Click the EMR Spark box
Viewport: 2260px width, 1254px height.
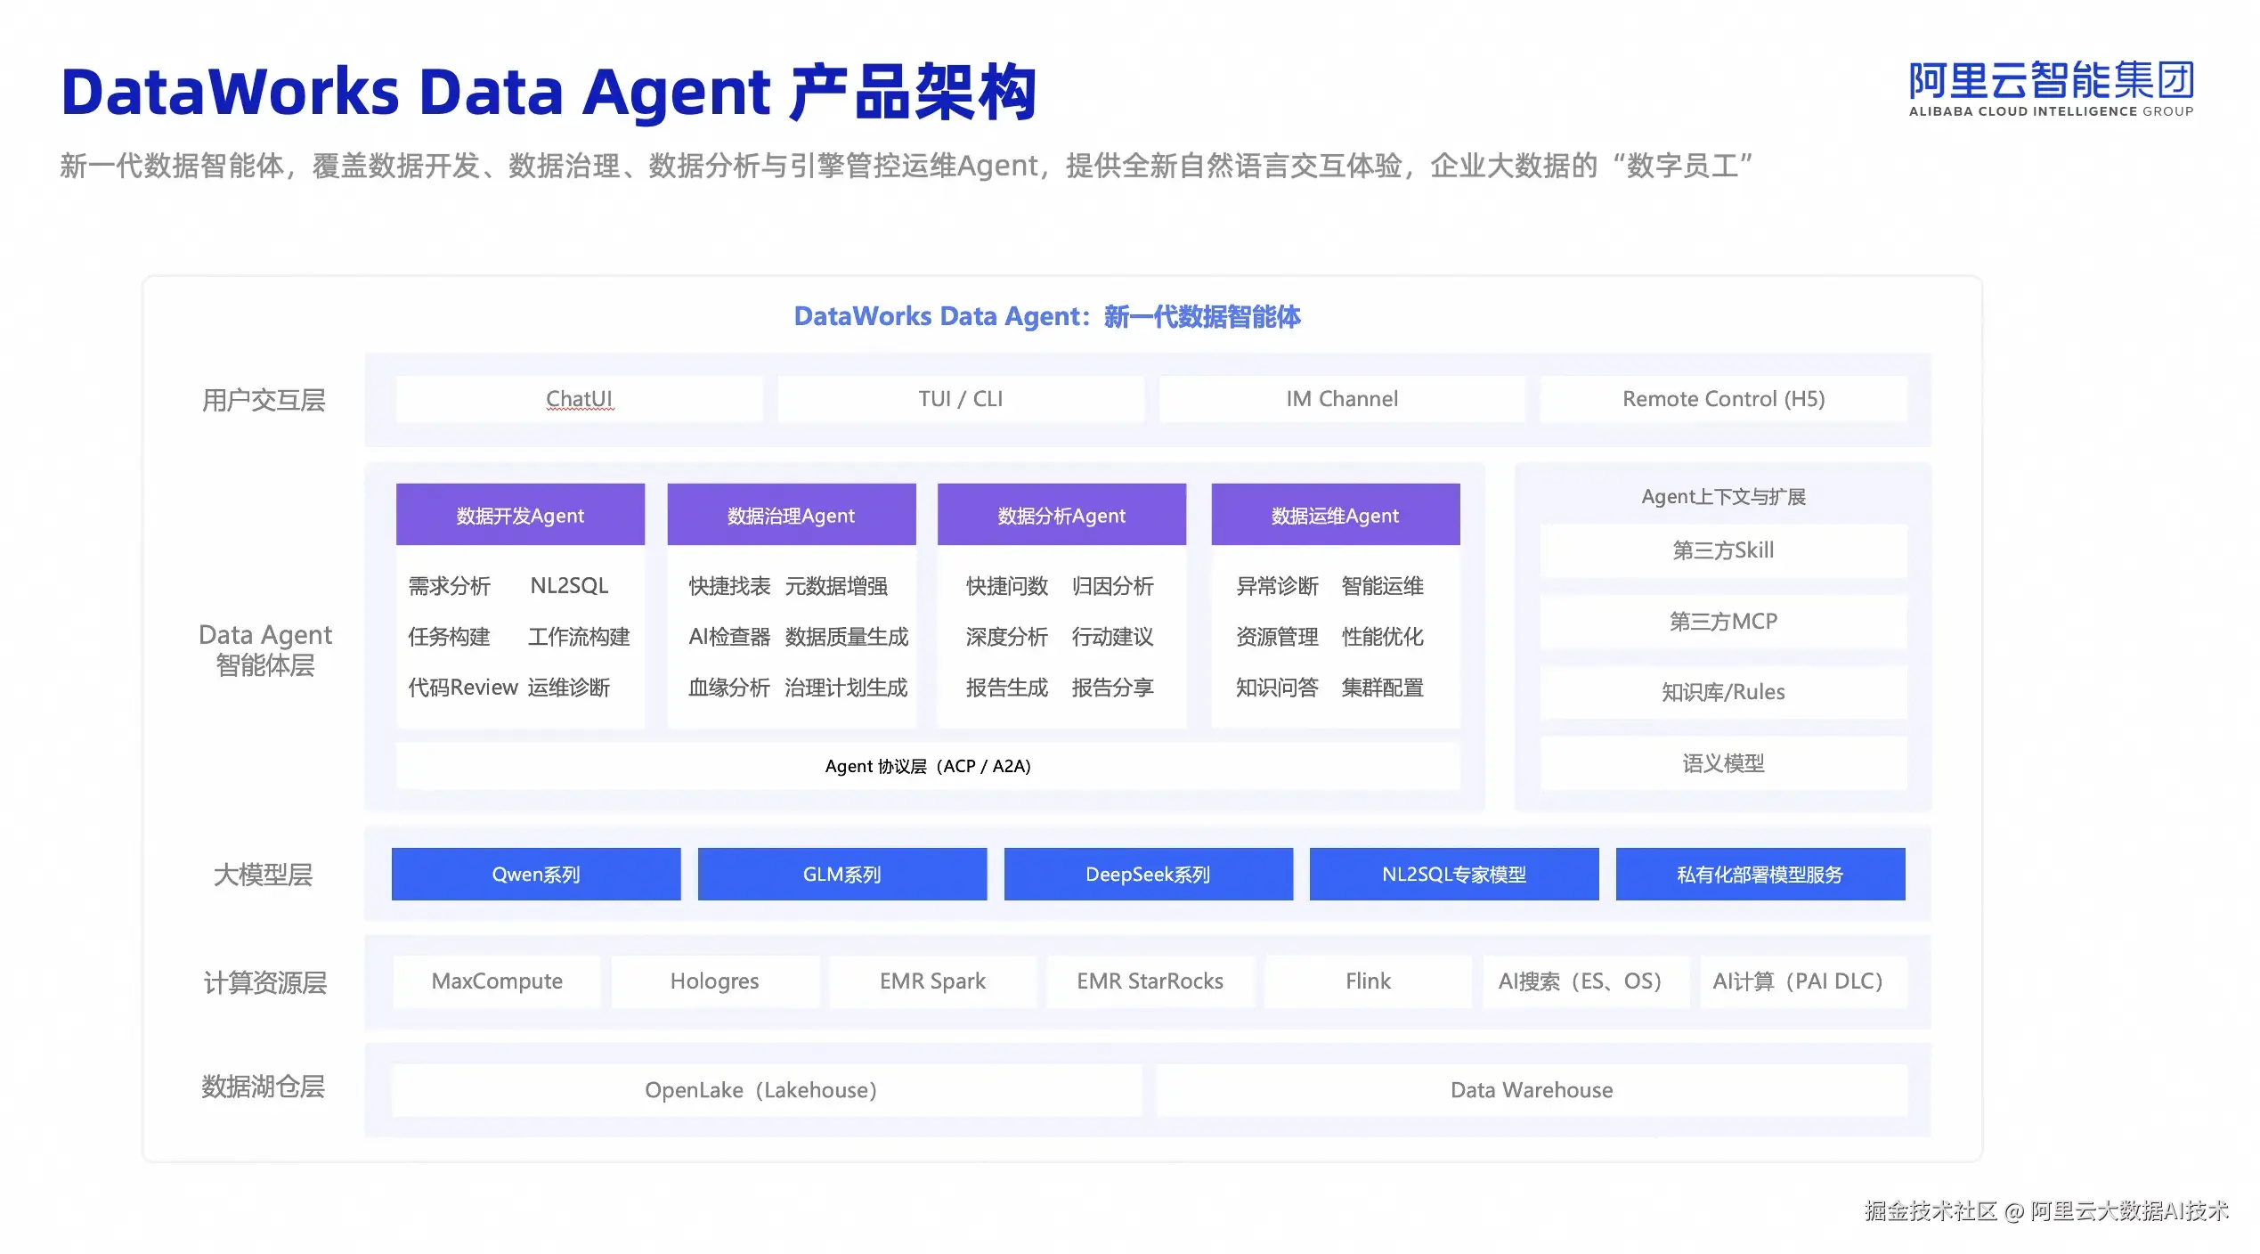click(933, 981)
